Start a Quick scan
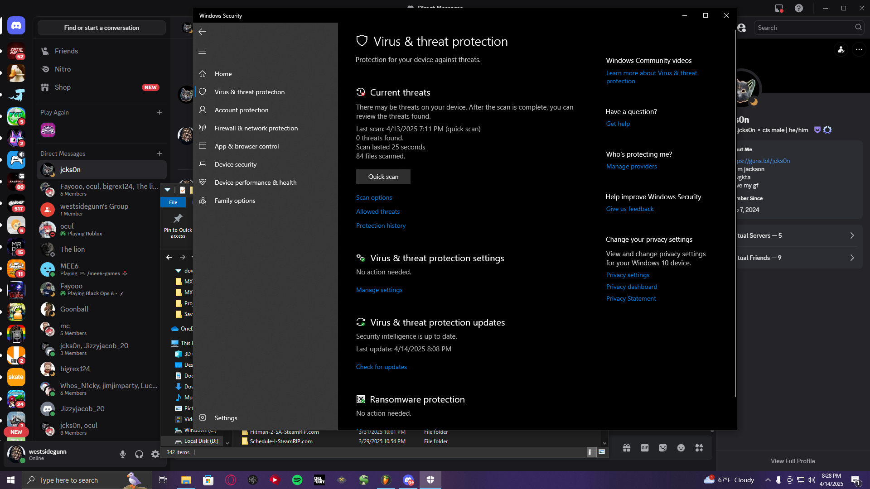Viewport: 870px width, 489px height. [383, 177]
